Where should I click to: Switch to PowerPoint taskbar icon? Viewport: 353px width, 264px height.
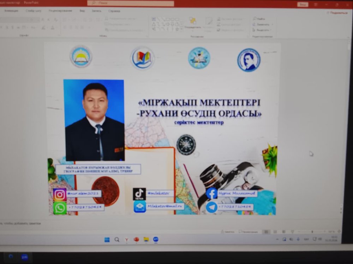click(x=136, y=239)
